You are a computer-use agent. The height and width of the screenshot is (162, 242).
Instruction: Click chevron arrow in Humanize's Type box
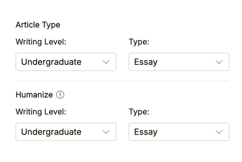219,132
